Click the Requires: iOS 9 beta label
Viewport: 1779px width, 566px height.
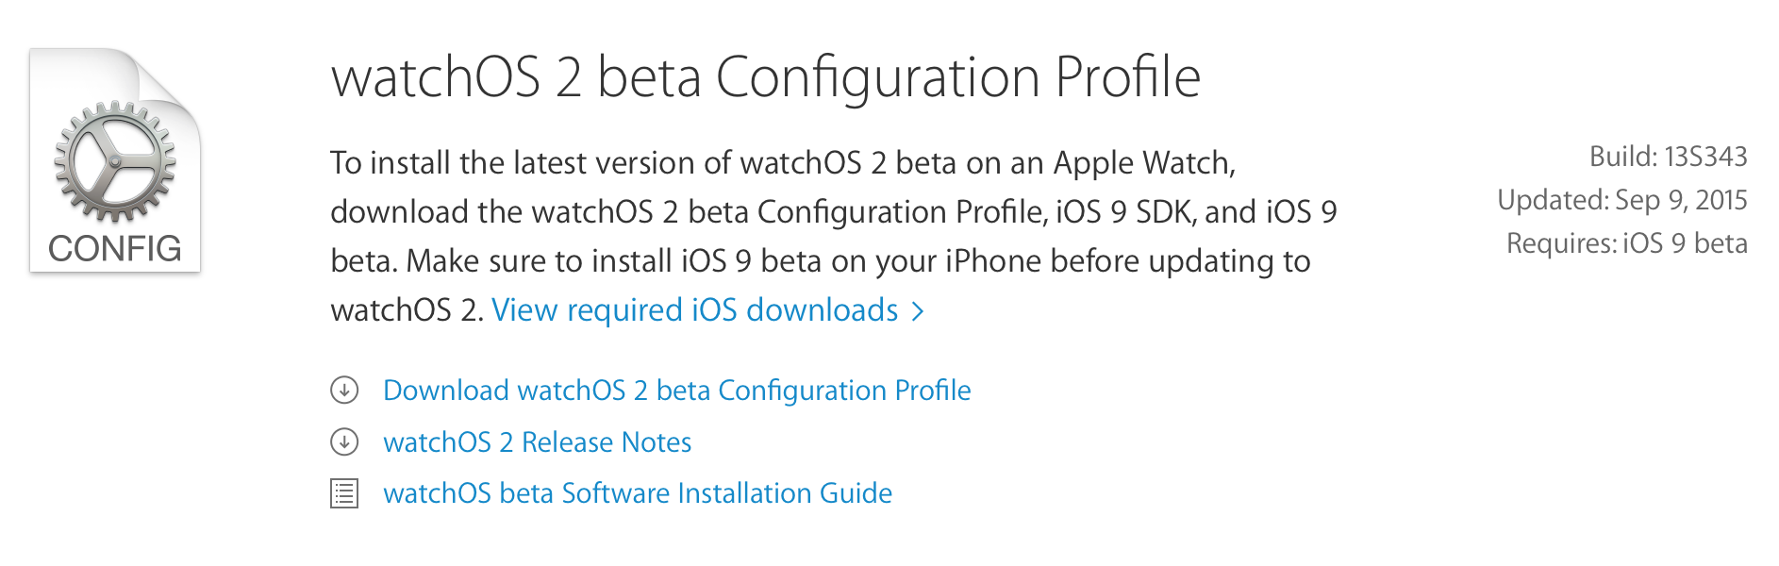(1627, 242)
